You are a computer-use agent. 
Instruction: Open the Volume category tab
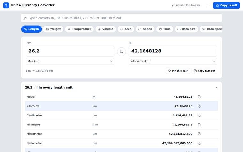106,29
